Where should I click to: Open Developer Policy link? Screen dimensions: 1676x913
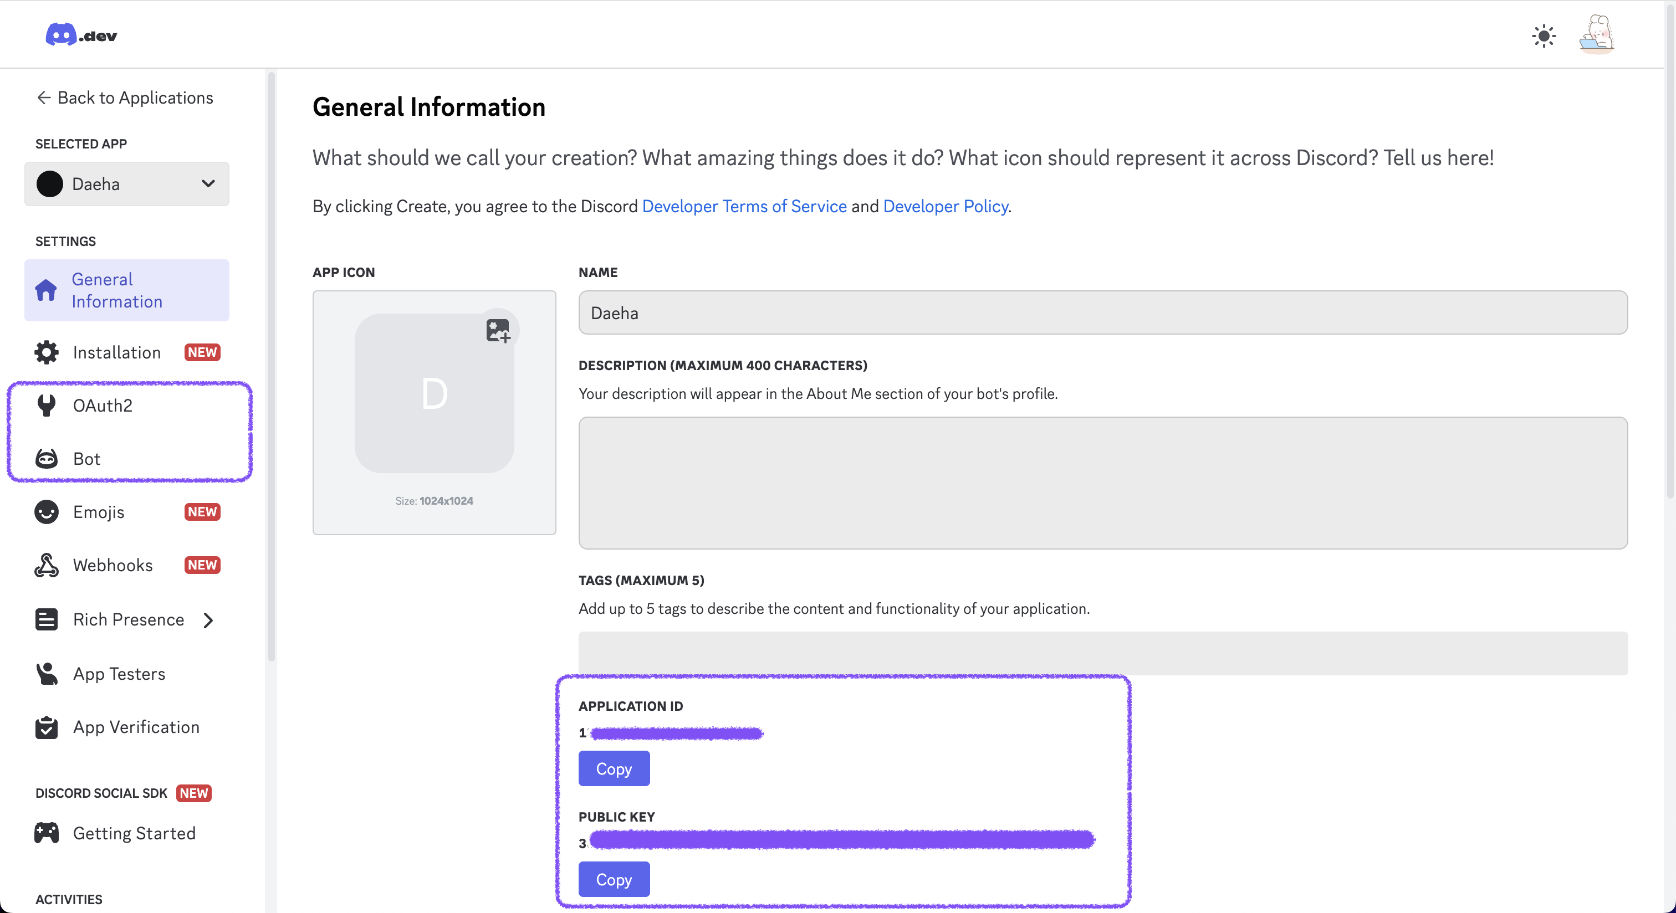pos(946,206)
